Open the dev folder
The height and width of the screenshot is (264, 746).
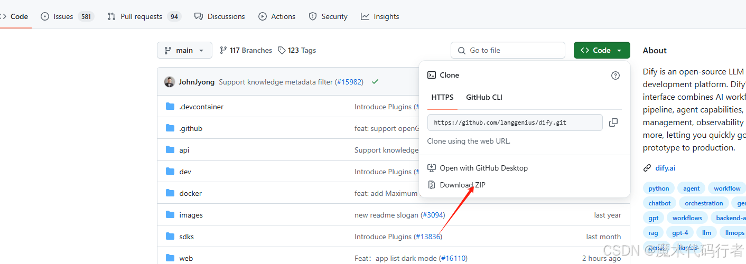point(185,172)
